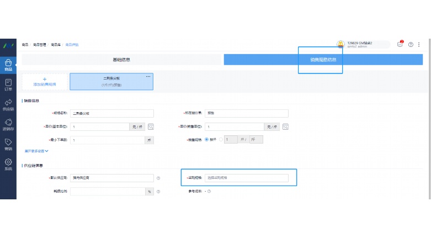Click the account avatar logo in header
431x238 pixels.
(x=340, y=44)
